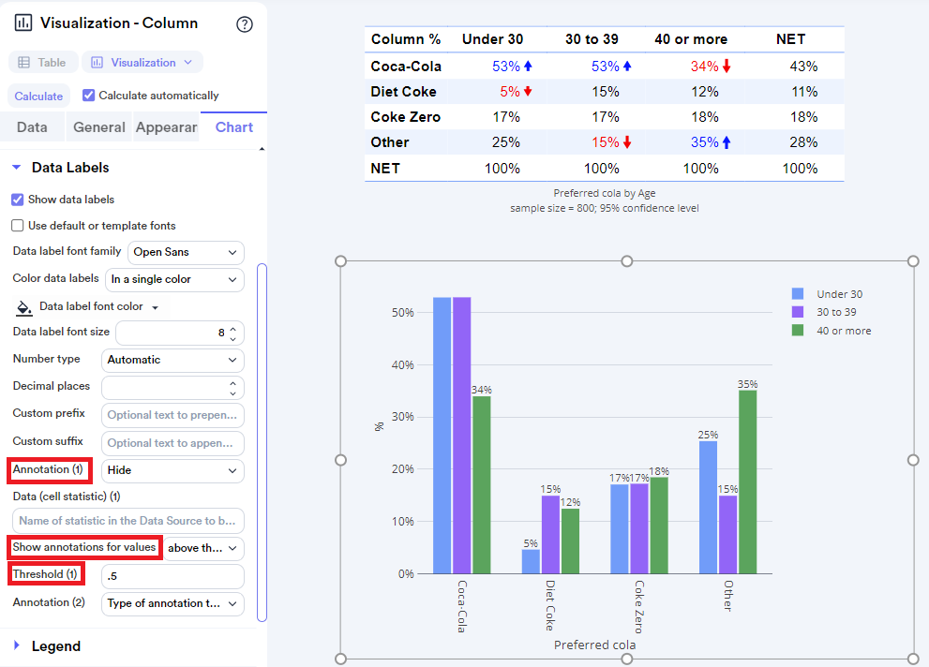Click the Coke Zero row label
Viewport: 929px width, 667px height.
click(405, 117)
